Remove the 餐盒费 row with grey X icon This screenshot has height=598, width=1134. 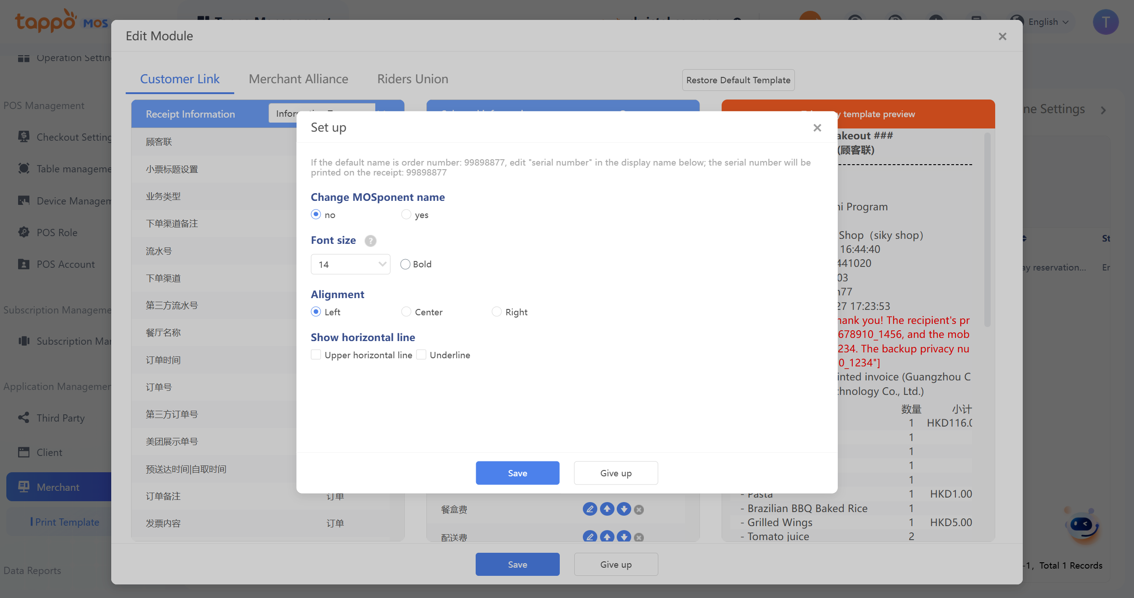[x=639, y=510]
